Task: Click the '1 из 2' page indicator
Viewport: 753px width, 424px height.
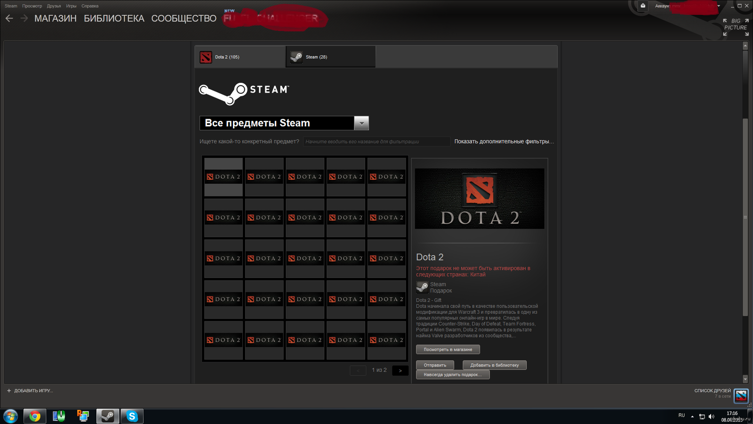Action: (379, 370)
